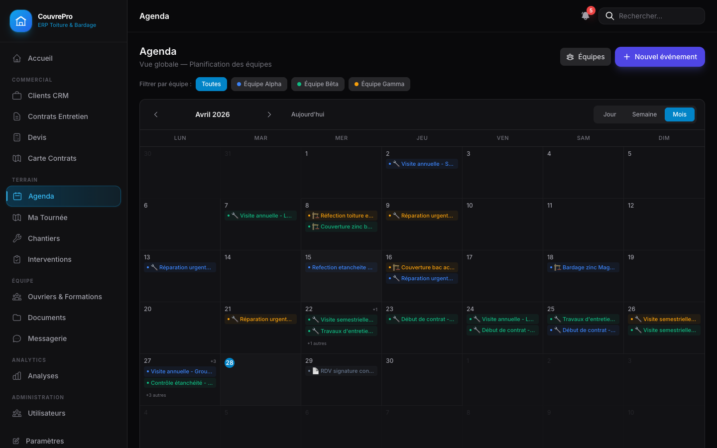Image resolution: width=717 pixels, height=448 pixels.
Task: Click the Devis calculator icon
Action: [x=17, y=137]
